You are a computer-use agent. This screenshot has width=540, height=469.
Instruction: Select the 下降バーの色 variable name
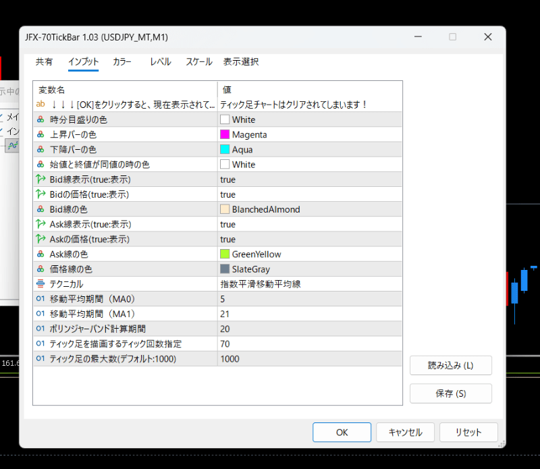73,149
